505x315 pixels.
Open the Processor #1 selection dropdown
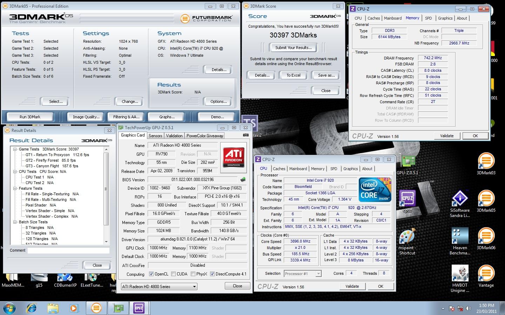point(303,274)
